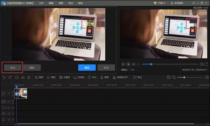Toggle the lock on the text track
This screenshot has height=126, width=210.
(9, 108)
